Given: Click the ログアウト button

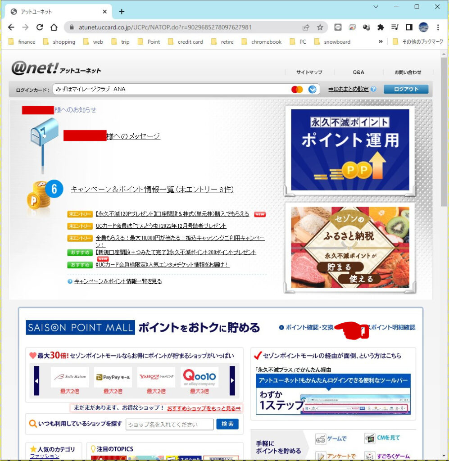Looking at the screenshot, I should pos(406,89).
